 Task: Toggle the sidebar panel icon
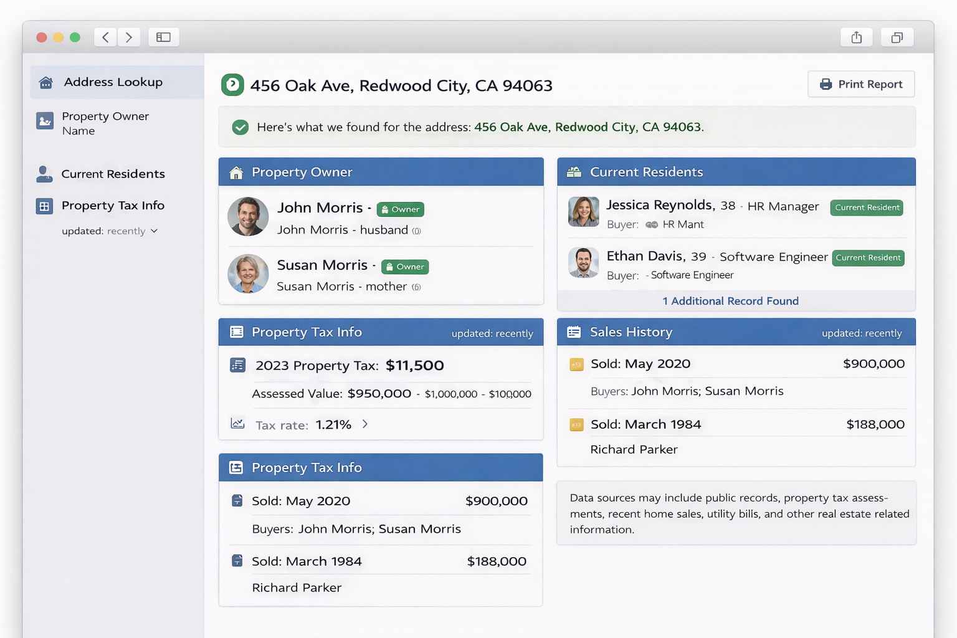[163, 37]
